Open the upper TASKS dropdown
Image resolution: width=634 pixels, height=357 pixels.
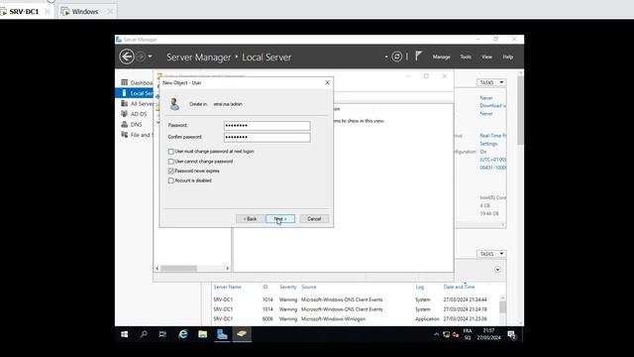[x=491, y=82]
